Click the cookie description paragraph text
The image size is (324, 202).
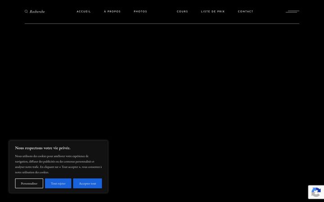point(58,164)
